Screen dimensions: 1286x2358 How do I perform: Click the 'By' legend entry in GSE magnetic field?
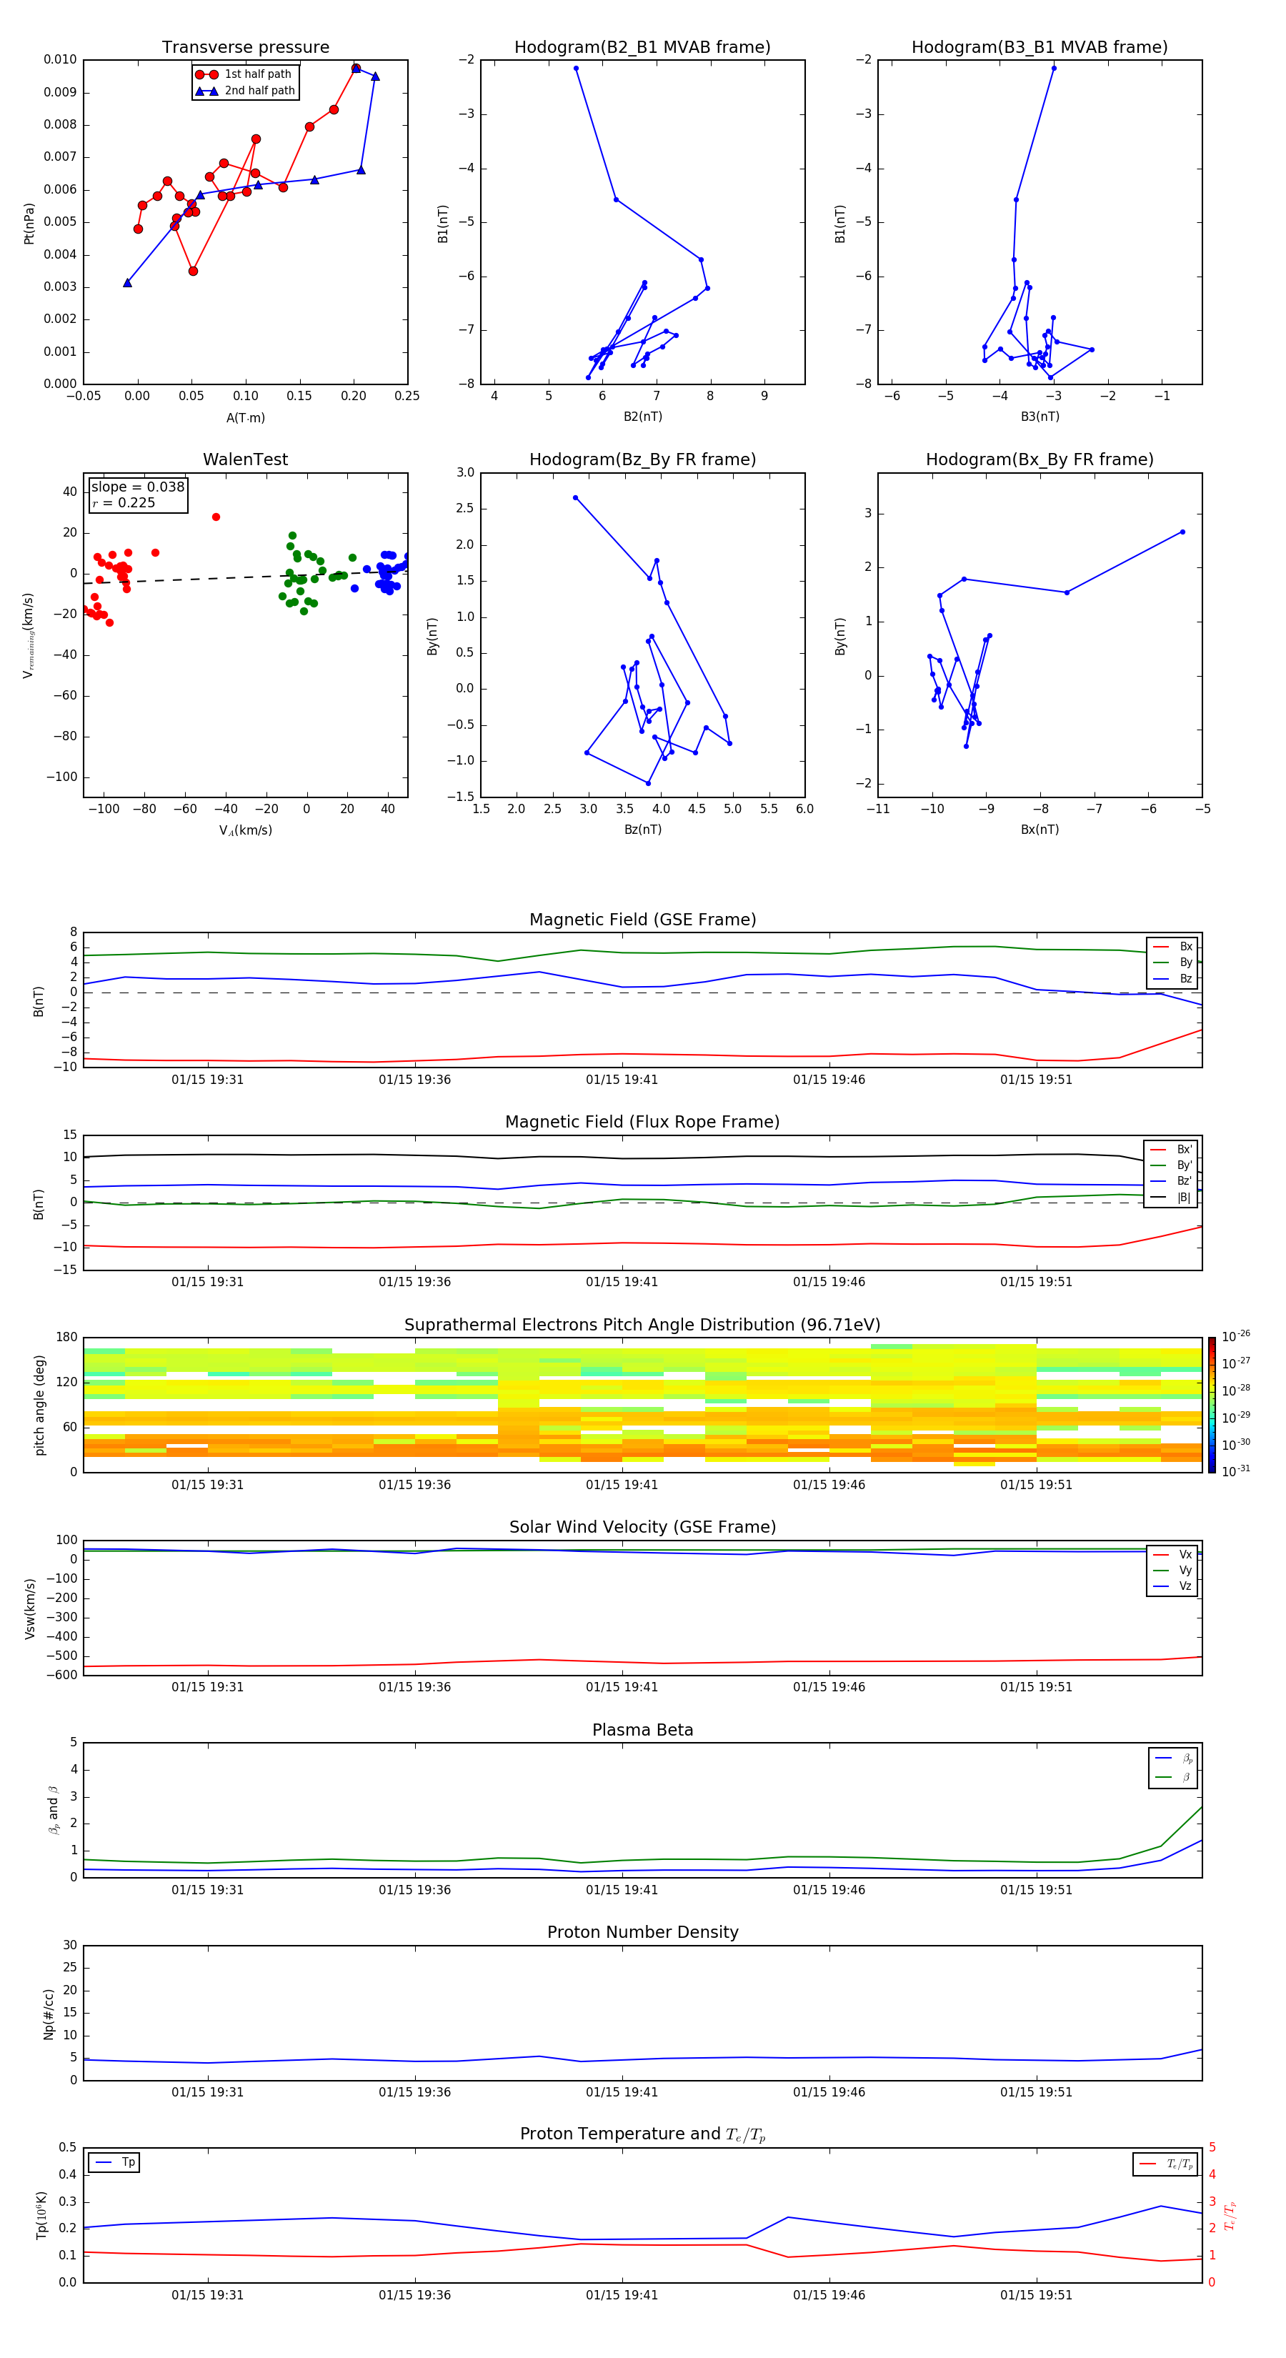point(1172,962)
